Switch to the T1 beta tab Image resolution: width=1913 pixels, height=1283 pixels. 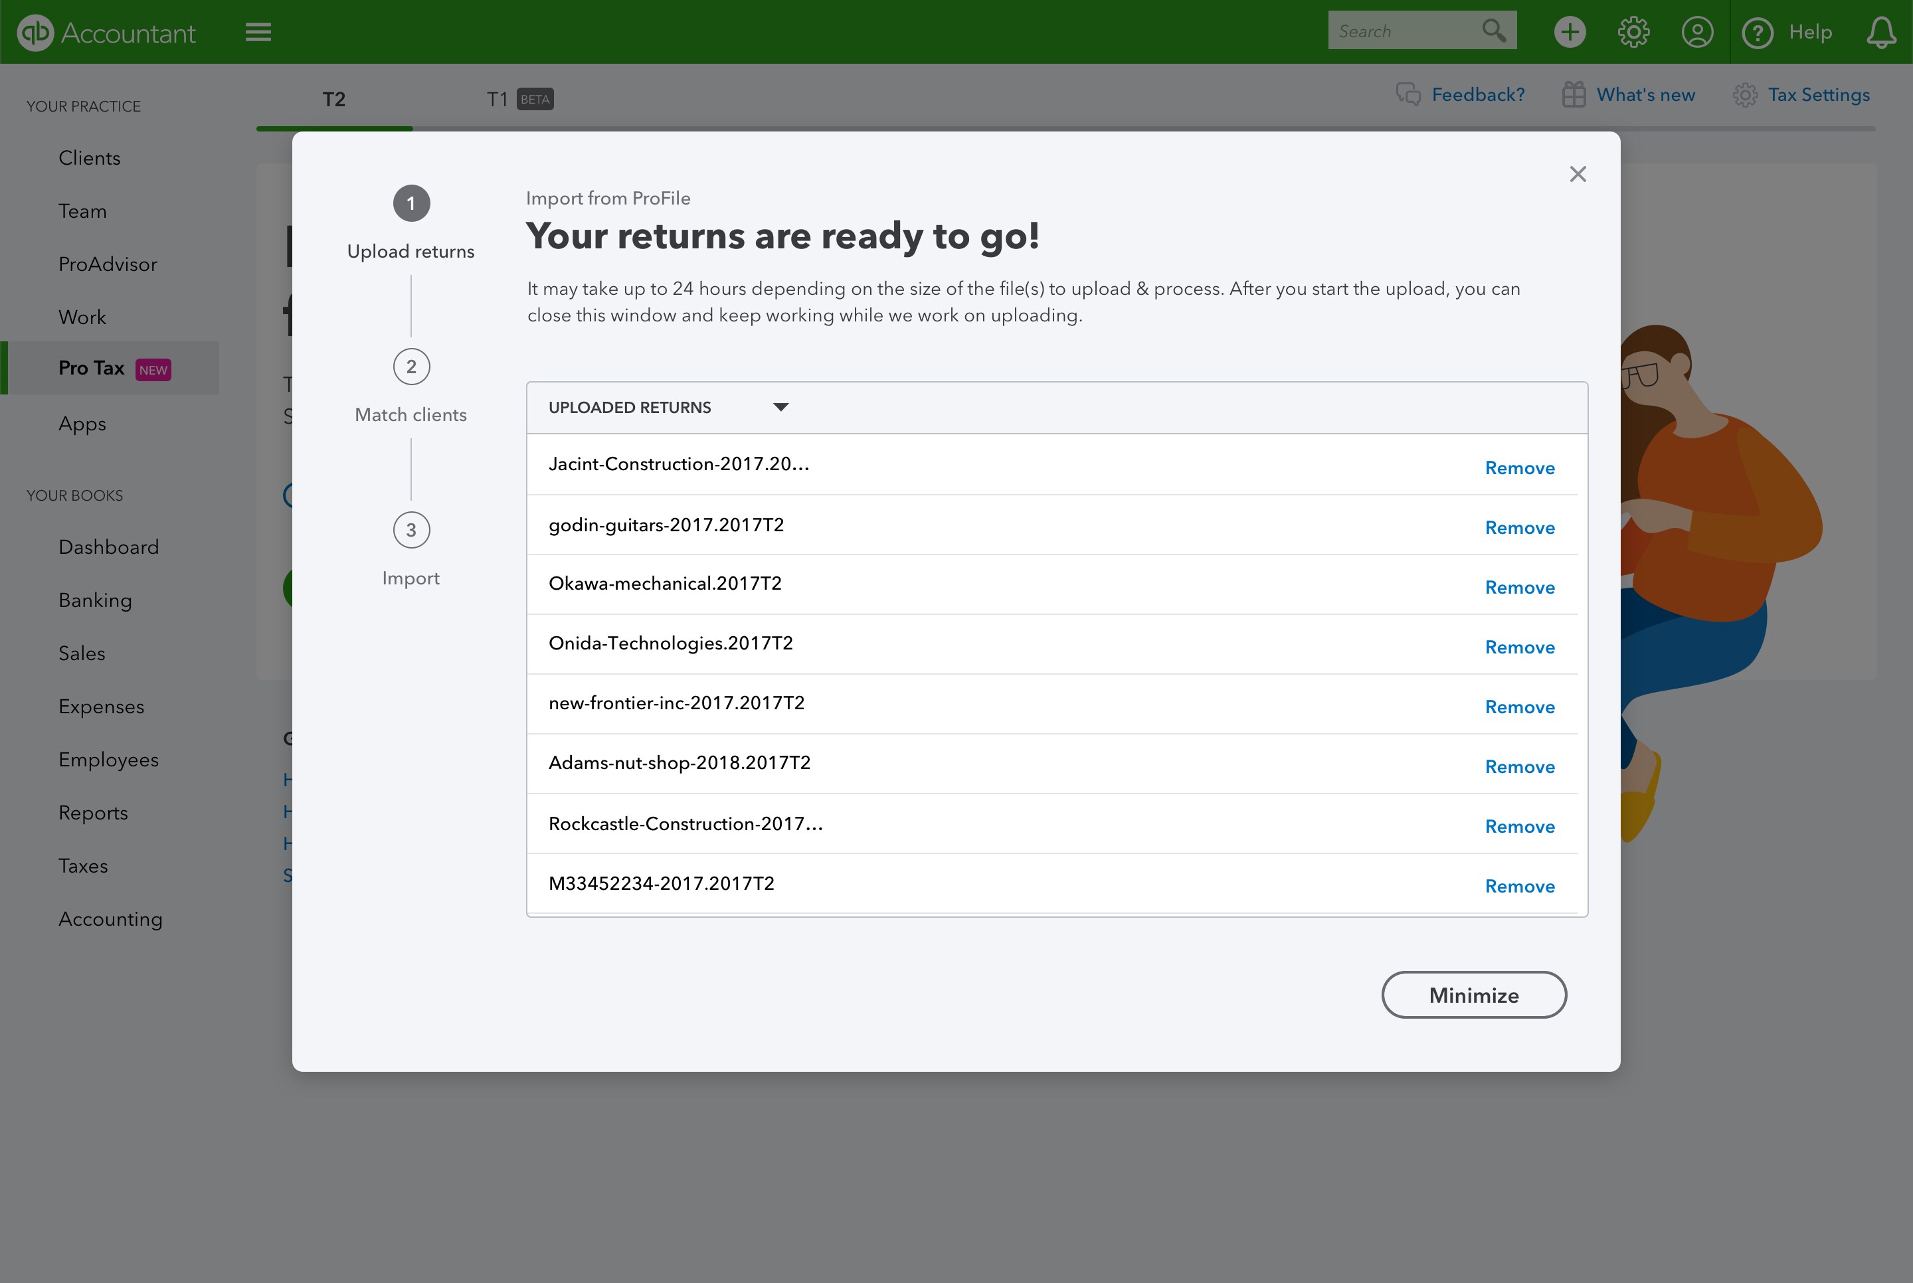click(519, 100)
